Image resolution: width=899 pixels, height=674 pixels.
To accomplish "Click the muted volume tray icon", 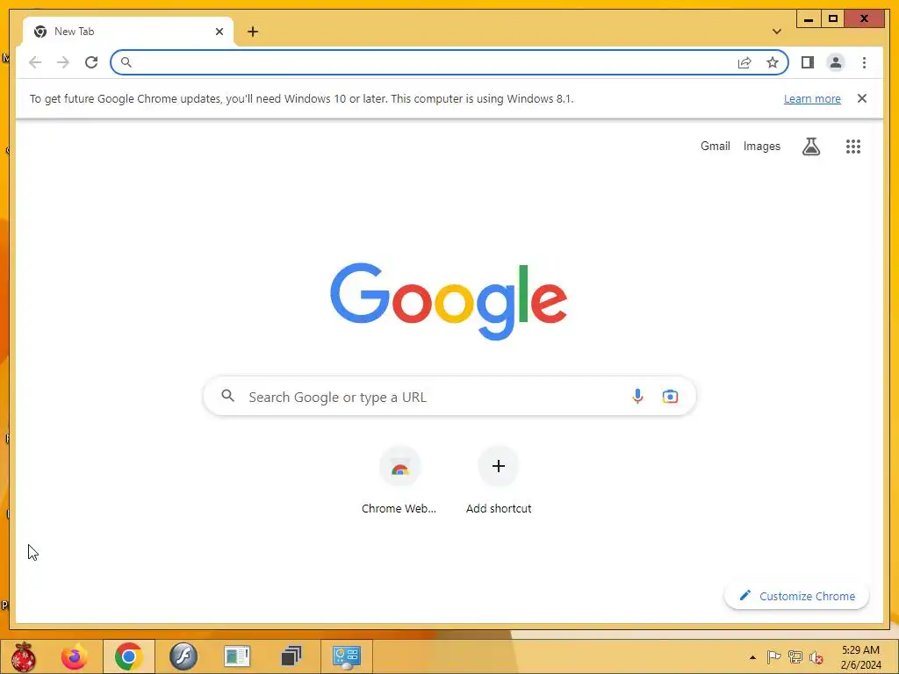I will click(x=816, y=657).
